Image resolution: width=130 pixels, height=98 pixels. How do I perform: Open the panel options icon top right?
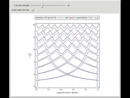tap(119, 3)
